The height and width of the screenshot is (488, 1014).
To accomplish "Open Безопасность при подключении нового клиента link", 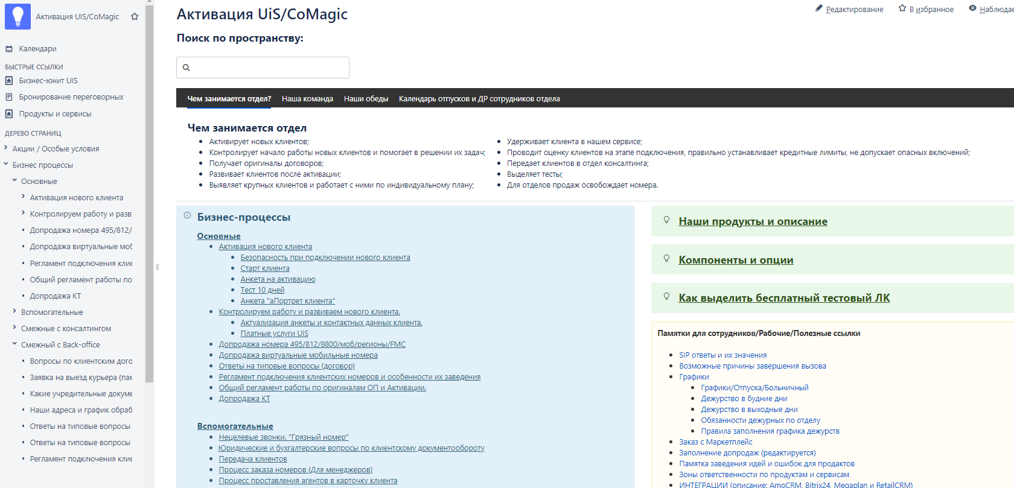I will [x=325, y=258].
